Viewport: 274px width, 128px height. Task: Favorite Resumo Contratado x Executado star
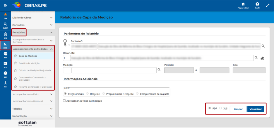click(x=16, y=87)
